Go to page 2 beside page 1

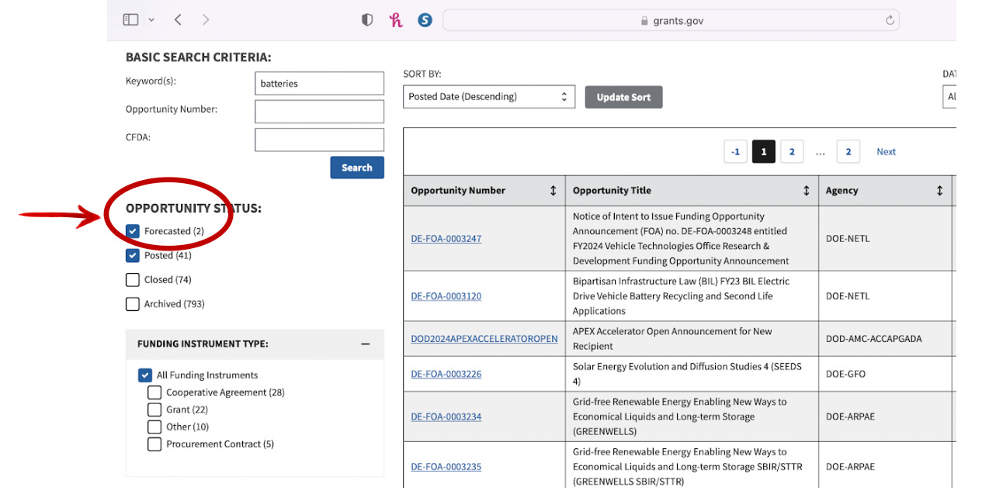(791, 152)
